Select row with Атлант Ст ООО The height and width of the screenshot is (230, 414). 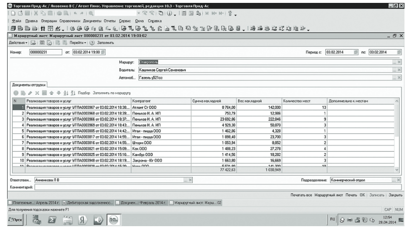[x=203, y=107]
